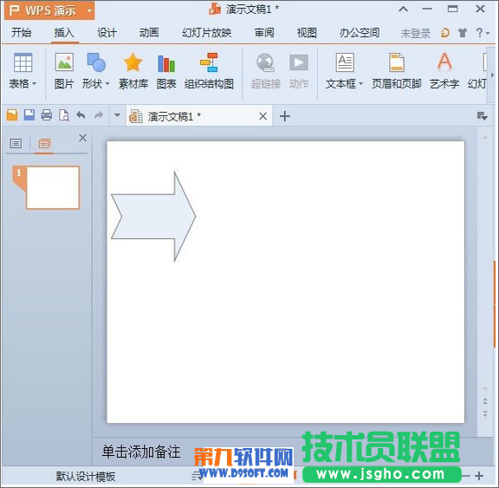Click the 动作 action icon
The width and height of the screenshot is (499, 488).
pos(299,62)
